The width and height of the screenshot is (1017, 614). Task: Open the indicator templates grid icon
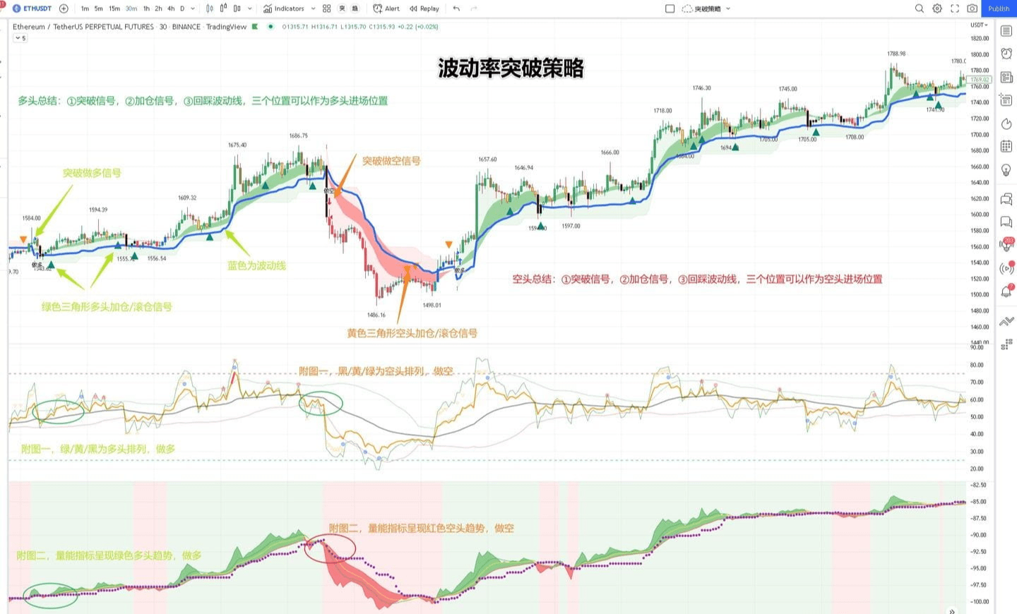327,8
